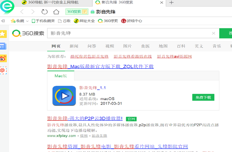Click the address bar showing 影音先锋
232x152 pixels.
pyautogui.click(x=106, y=12)
